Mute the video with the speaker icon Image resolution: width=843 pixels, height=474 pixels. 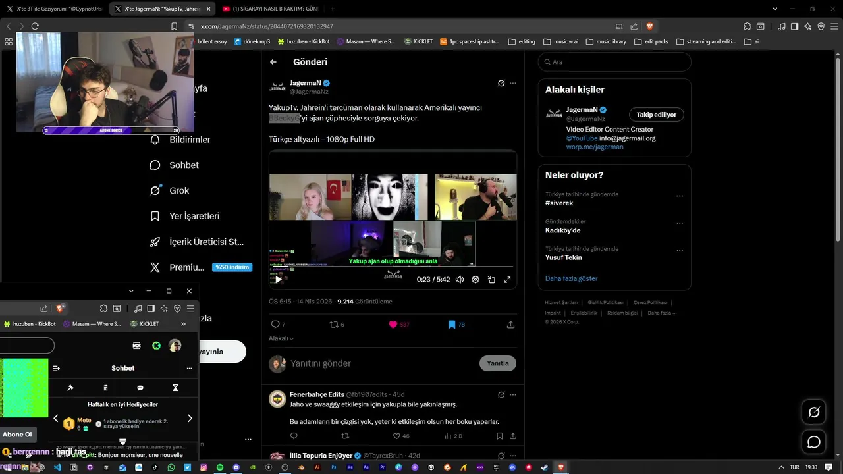(x=460, y=280)
